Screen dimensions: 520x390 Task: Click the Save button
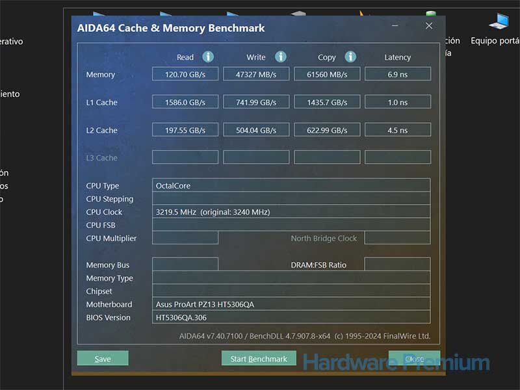point(103,358)
